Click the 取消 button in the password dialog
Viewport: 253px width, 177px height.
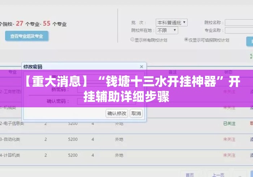click(136, 113)
